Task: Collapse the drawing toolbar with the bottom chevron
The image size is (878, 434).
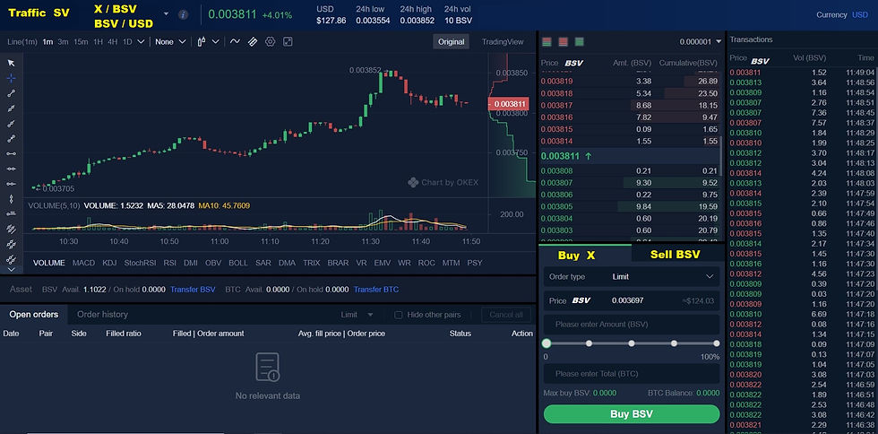Action: pyautogui.click(x=11, y=270)
